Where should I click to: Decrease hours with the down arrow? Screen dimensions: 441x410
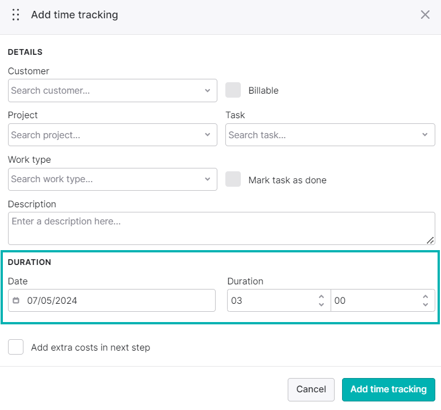tap(321, 304)
